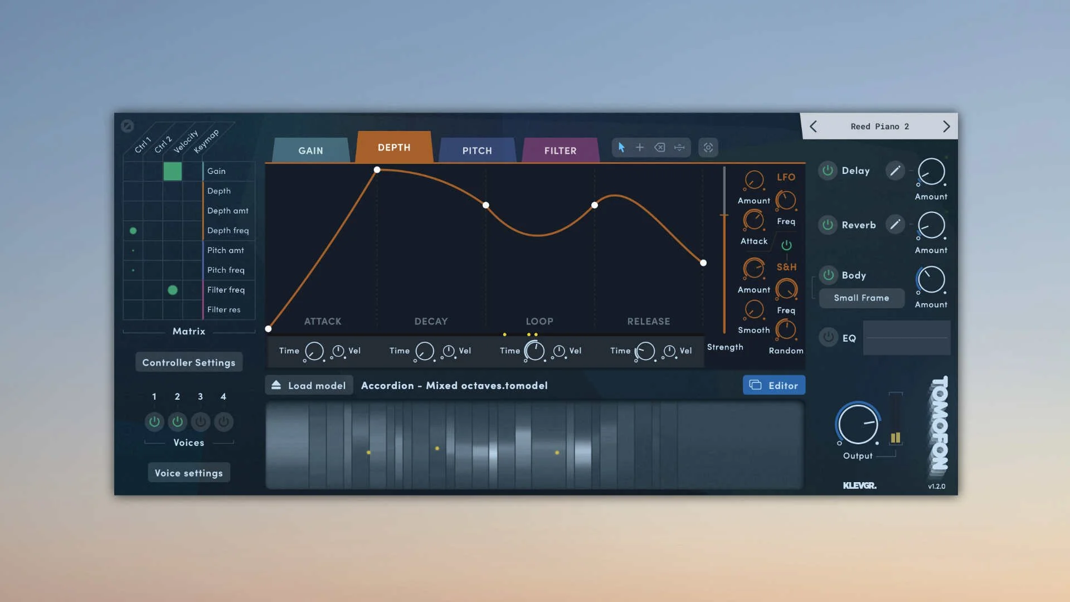The image size is (1070, 602).
Task: Open Reverb settings with pencil icon
Action: click(x=895, y=225)
